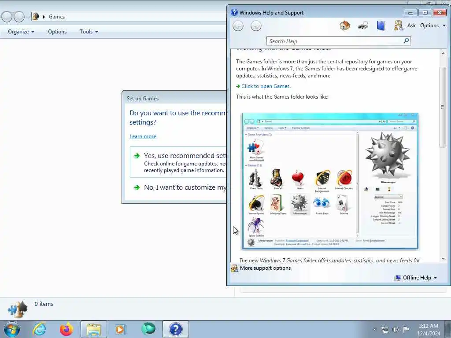451x338 pixels.
Task: Click the Help scrollbar down arrow
Action: 443,259
